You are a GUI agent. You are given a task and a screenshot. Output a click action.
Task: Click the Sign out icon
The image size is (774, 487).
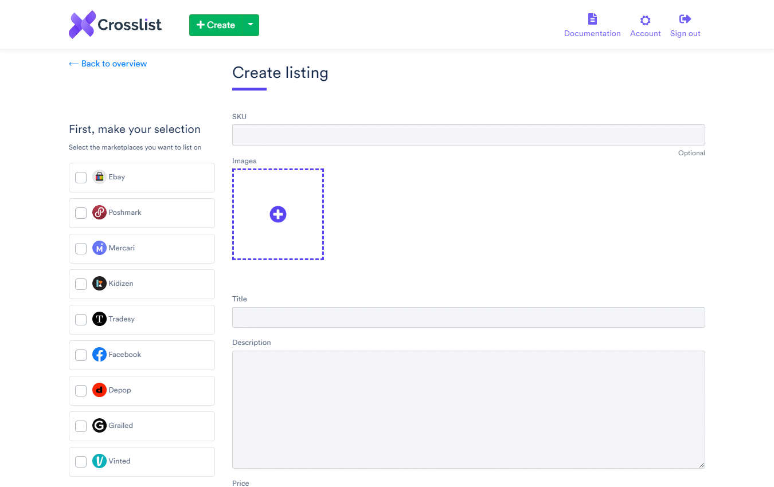click(685, 19)
